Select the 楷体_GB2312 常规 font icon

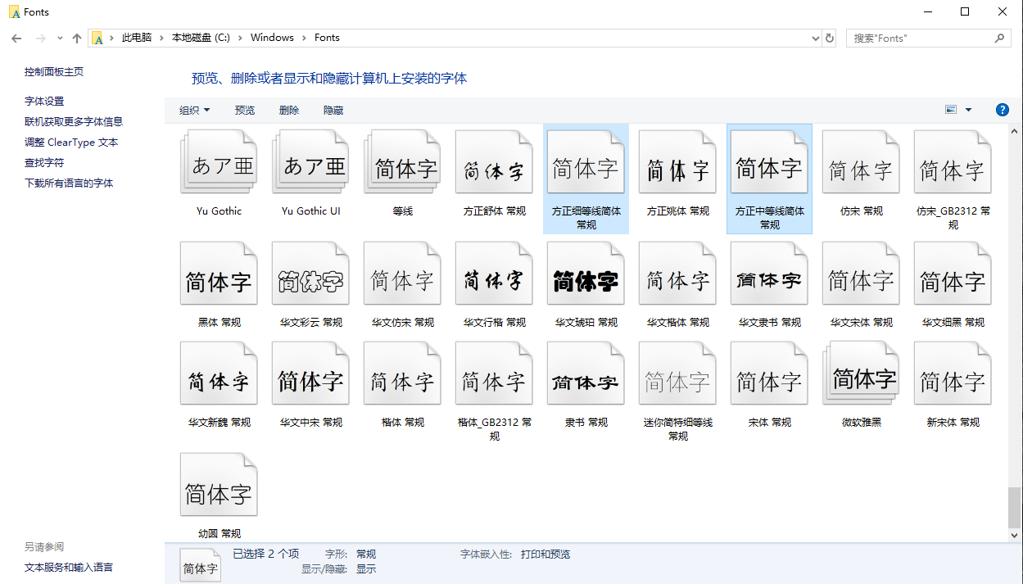[494, 373]
